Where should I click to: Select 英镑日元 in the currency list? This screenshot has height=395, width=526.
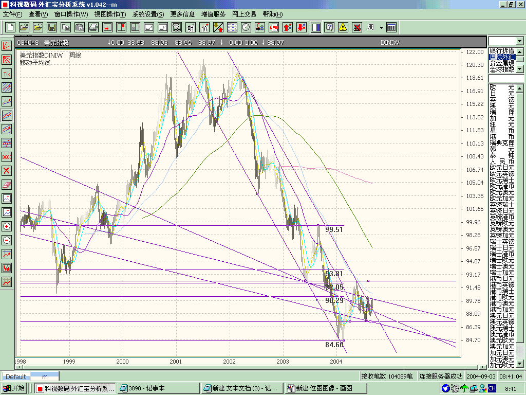tap(502, 211)
